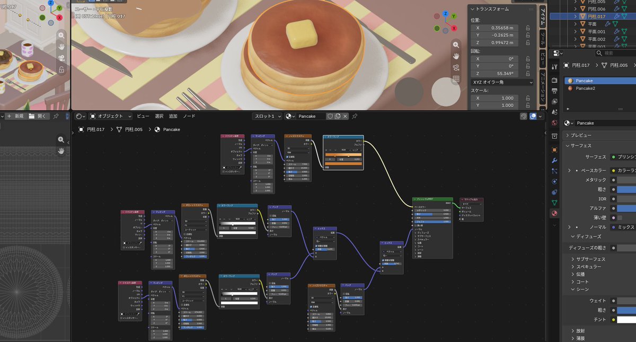Screen dimensions: 636x342
Task: Toggle camera view in the main viewport
Action: coord(456,67)
